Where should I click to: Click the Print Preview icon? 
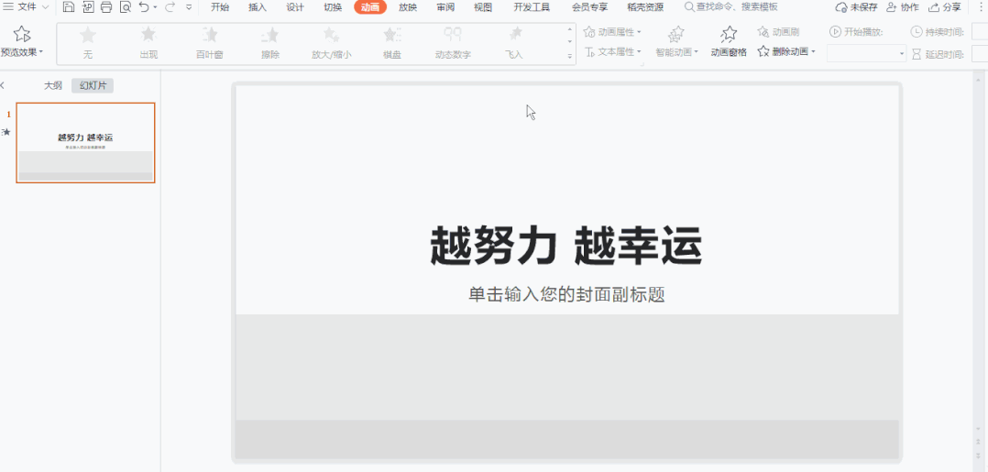126,7
